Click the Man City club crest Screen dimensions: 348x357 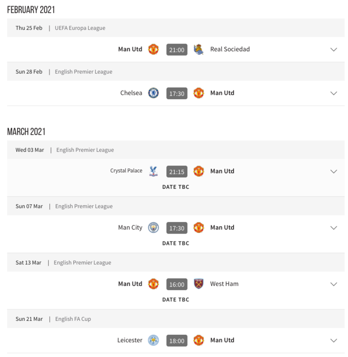[x=153, y=228]
